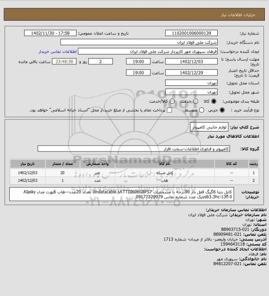Click the announcement date field 1402/11/30 - 17:58
Image resolution: width=269 pixels, height=296 pixels.
coord(50,33)
